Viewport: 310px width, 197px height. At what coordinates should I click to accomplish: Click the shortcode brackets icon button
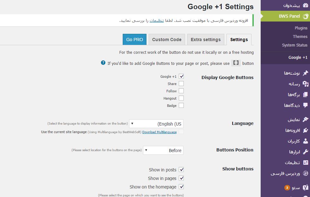click(x=236, y=63)
